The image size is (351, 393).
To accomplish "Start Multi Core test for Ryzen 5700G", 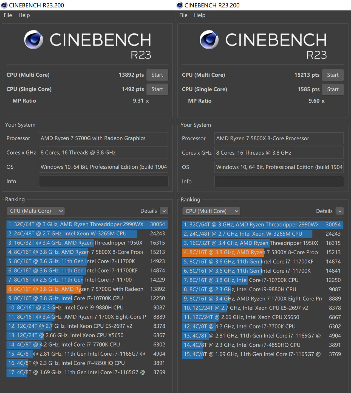I will (157, 75).
